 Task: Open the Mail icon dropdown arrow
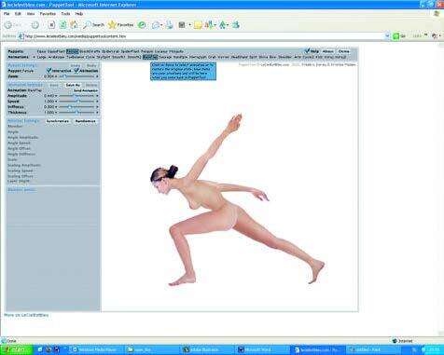(x=161, y=25)
